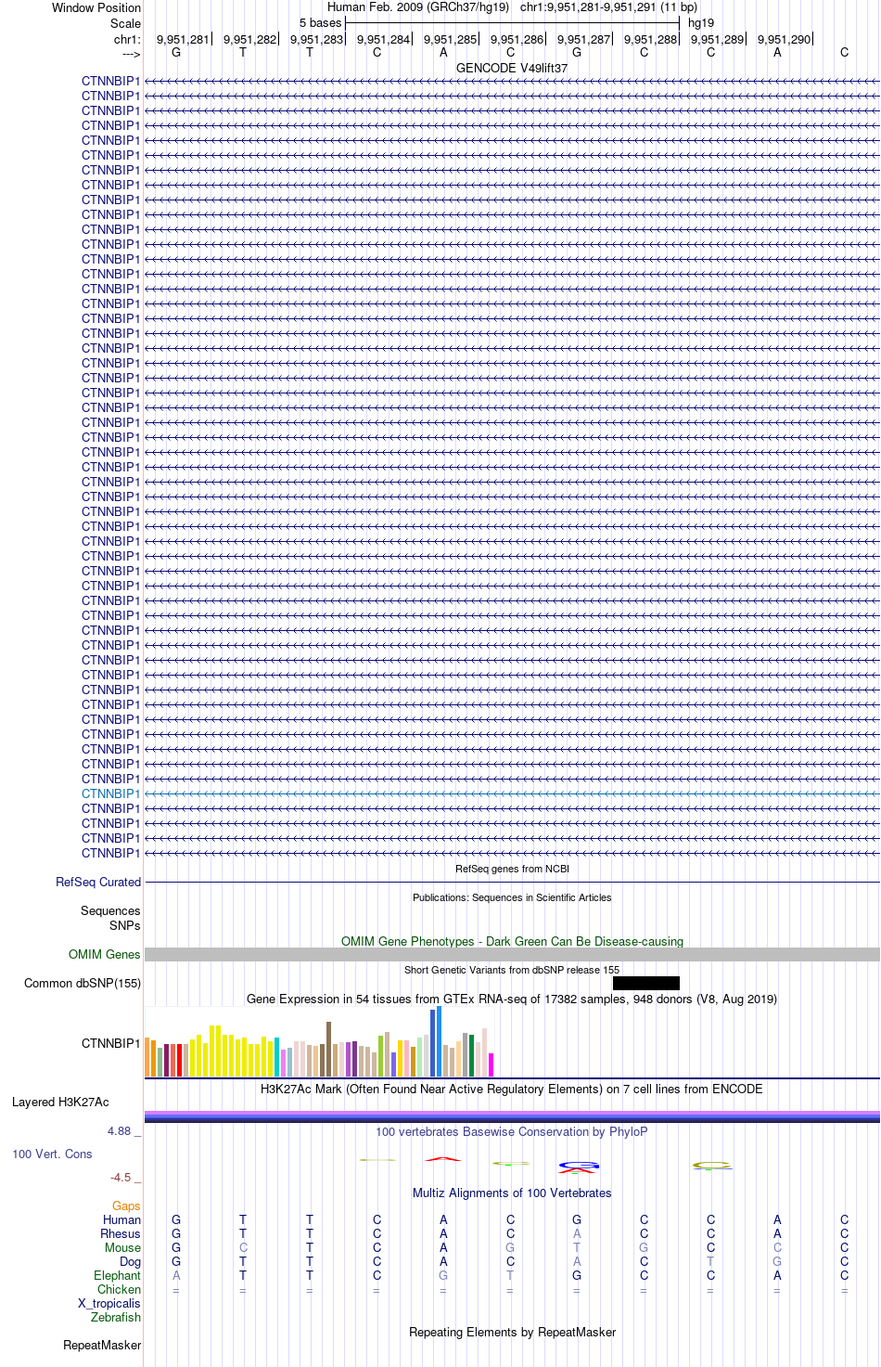
Task: Click the 5 bases scale bar
Action: coord(512,23)
